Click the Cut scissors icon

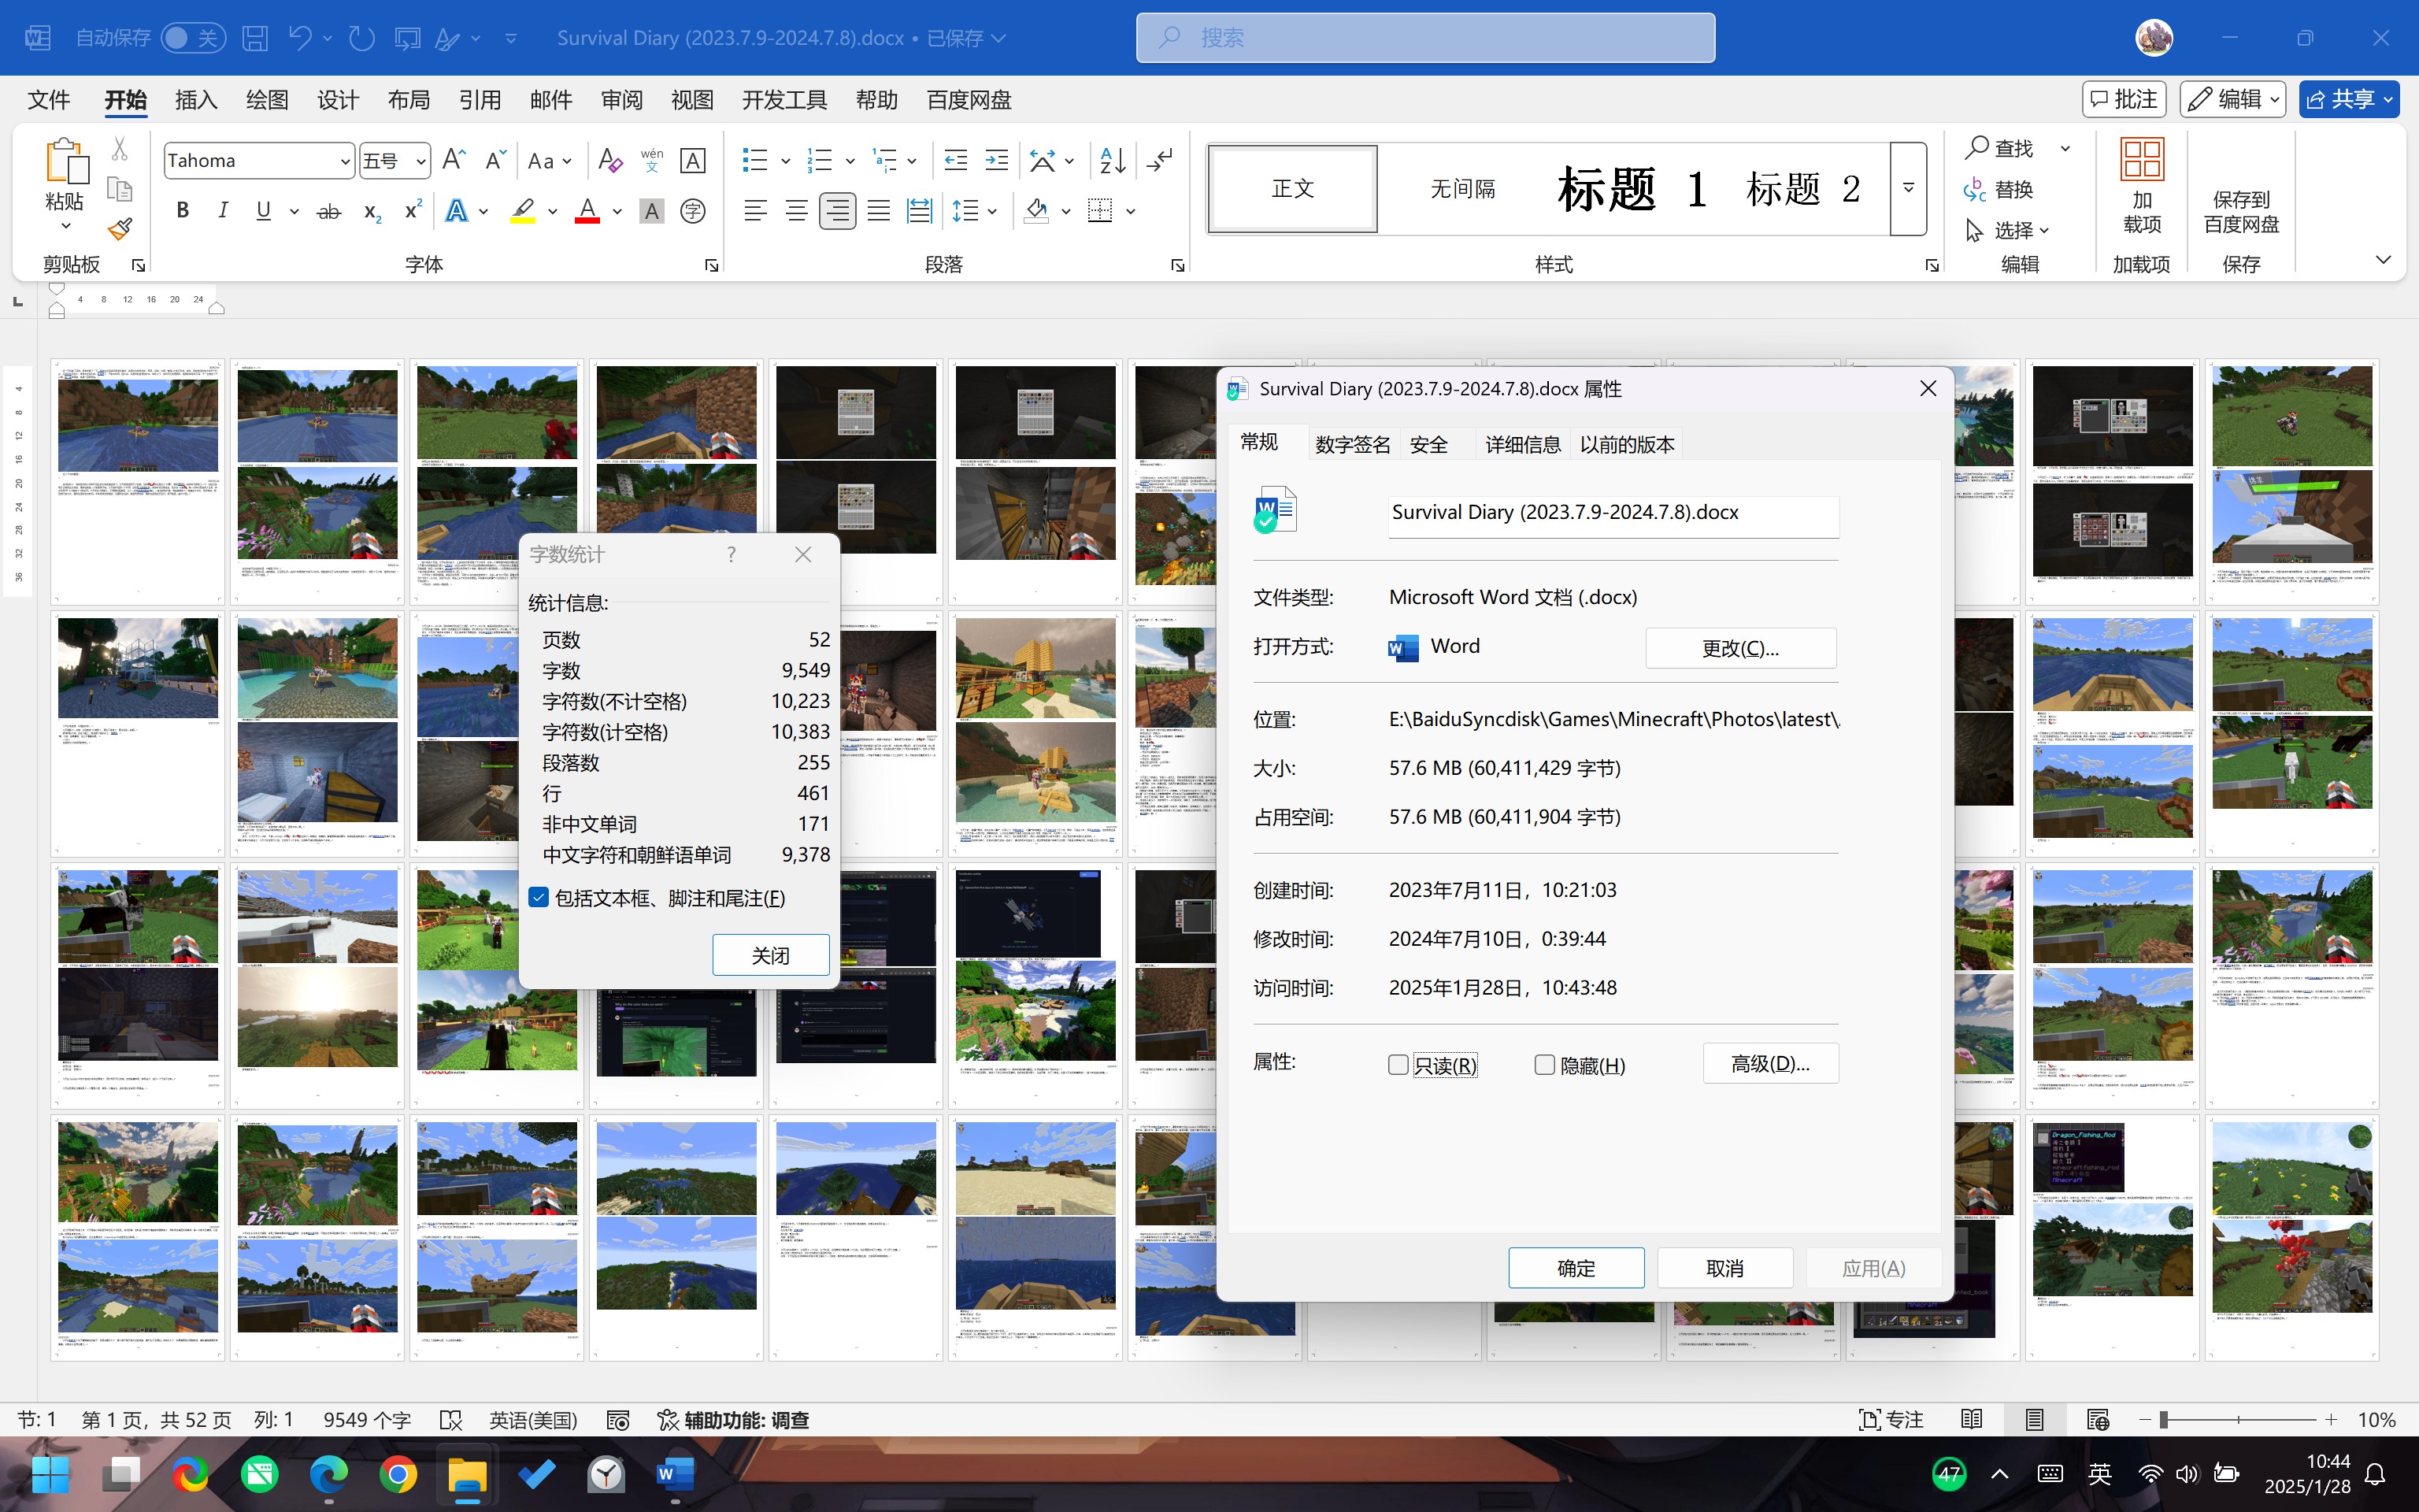120,149
